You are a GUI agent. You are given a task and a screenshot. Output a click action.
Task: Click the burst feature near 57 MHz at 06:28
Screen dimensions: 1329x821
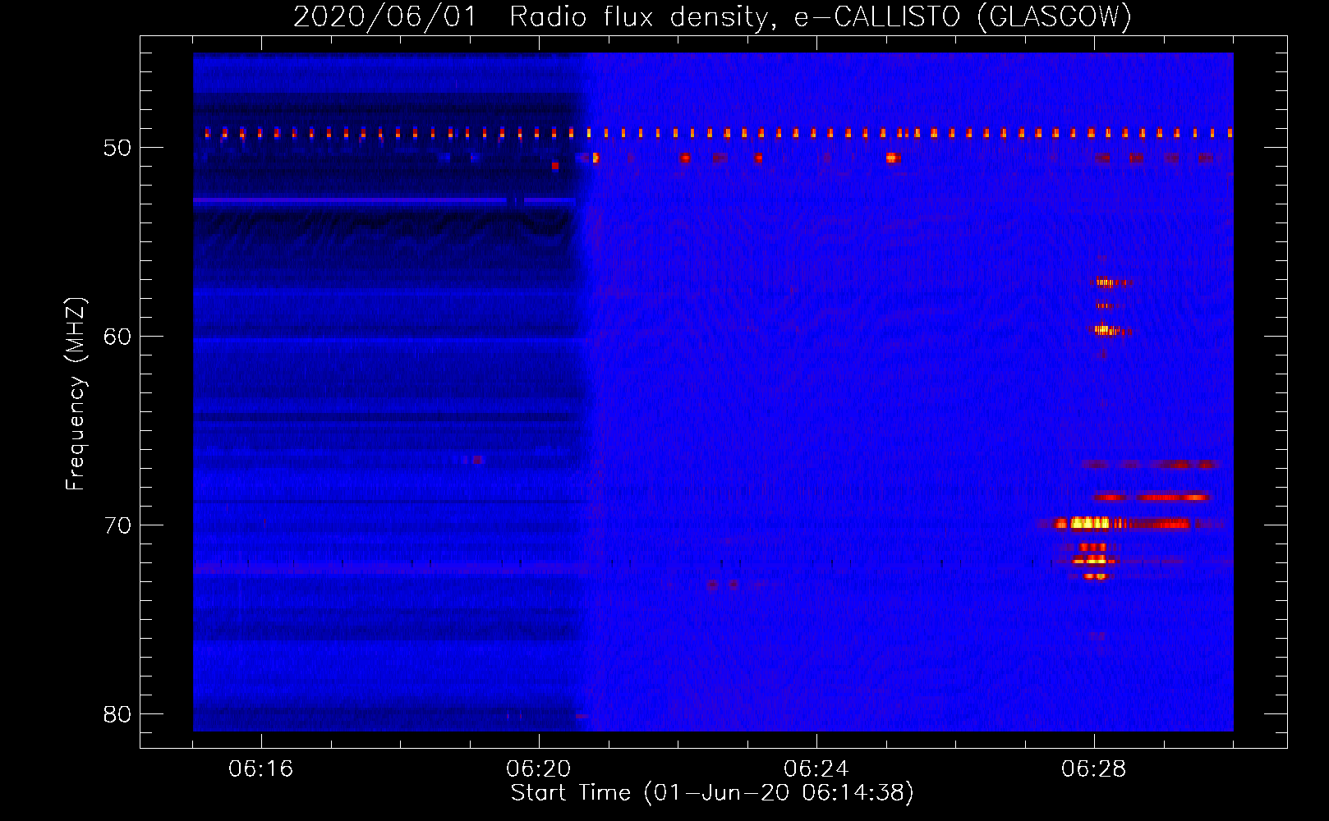click(1111, 282)
